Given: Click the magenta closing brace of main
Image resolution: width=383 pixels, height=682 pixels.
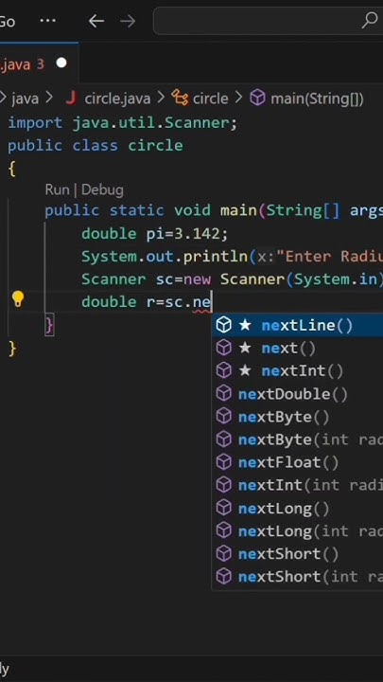Looking at the screenshot, I should [x=49, y=325].
